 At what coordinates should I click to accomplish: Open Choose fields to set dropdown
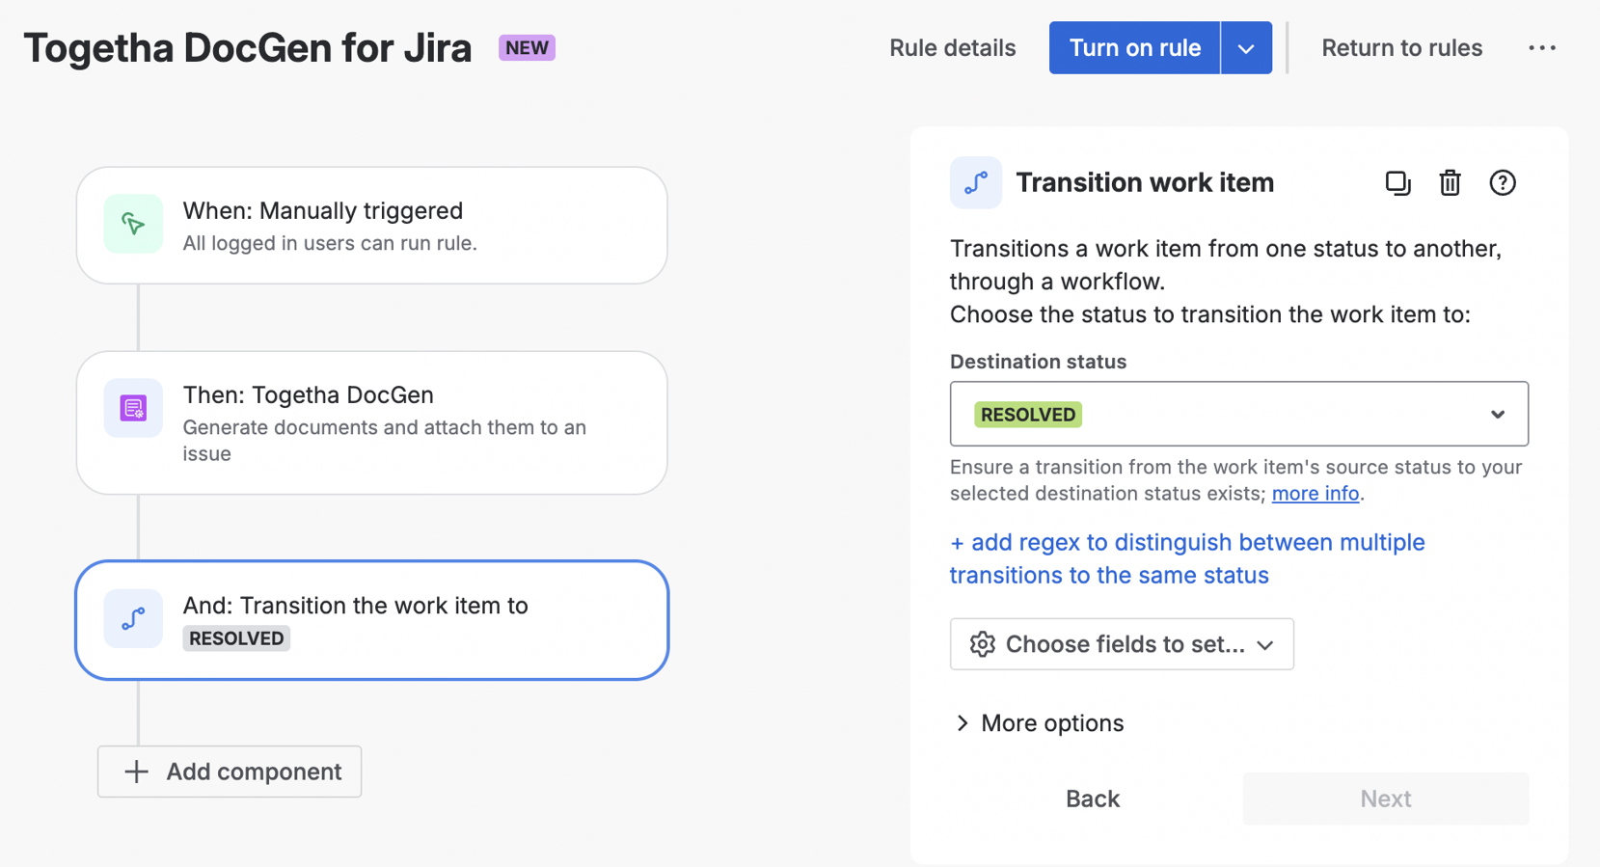(x=1122, y=644)
